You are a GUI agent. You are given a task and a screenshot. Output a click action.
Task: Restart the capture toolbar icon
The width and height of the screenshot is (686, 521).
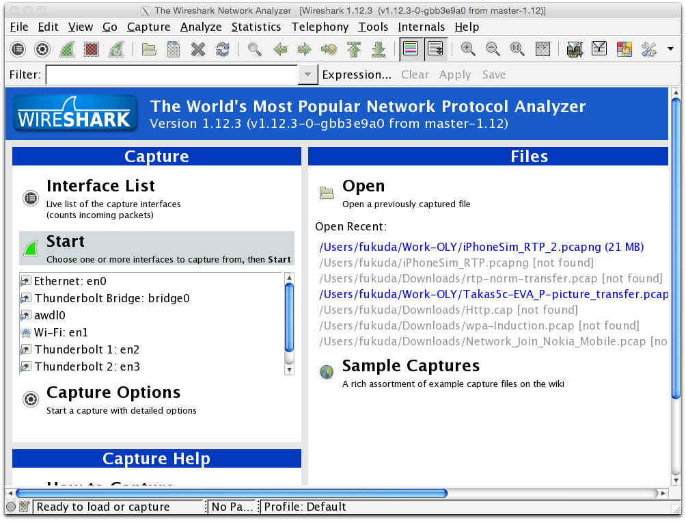tap(116, 49)
